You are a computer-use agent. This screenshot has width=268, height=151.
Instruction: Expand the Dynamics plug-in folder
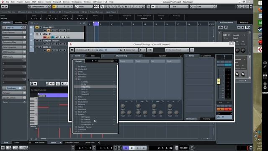point(76,77)
